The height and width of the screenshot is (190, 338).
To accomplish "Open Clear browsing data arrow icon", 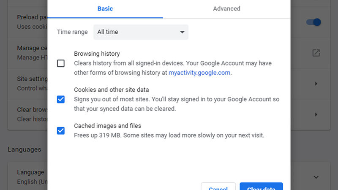I will click(316, 114).
